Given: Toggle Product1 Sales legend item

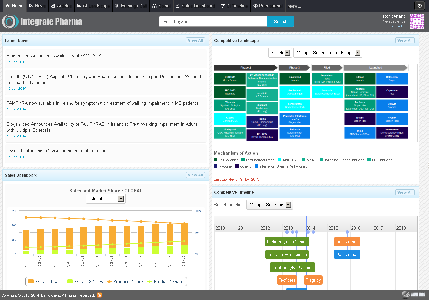Looking at the screenshot, I should tap(46, 282).
